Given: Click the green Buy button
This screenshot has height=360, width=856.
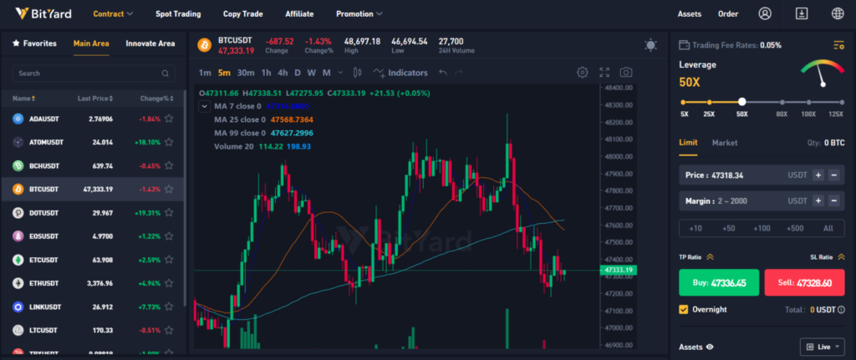Looking at the screenshot, I should pyautogui.click(x=718, y=282).
